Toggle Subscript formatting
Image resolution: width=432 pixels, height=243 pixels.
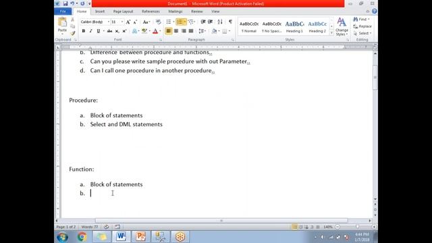(117, 31)
